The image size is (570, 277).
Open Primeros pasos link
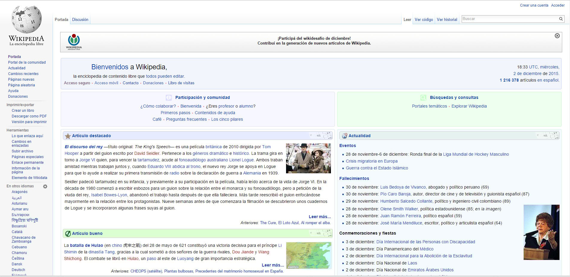pos(175,113)
